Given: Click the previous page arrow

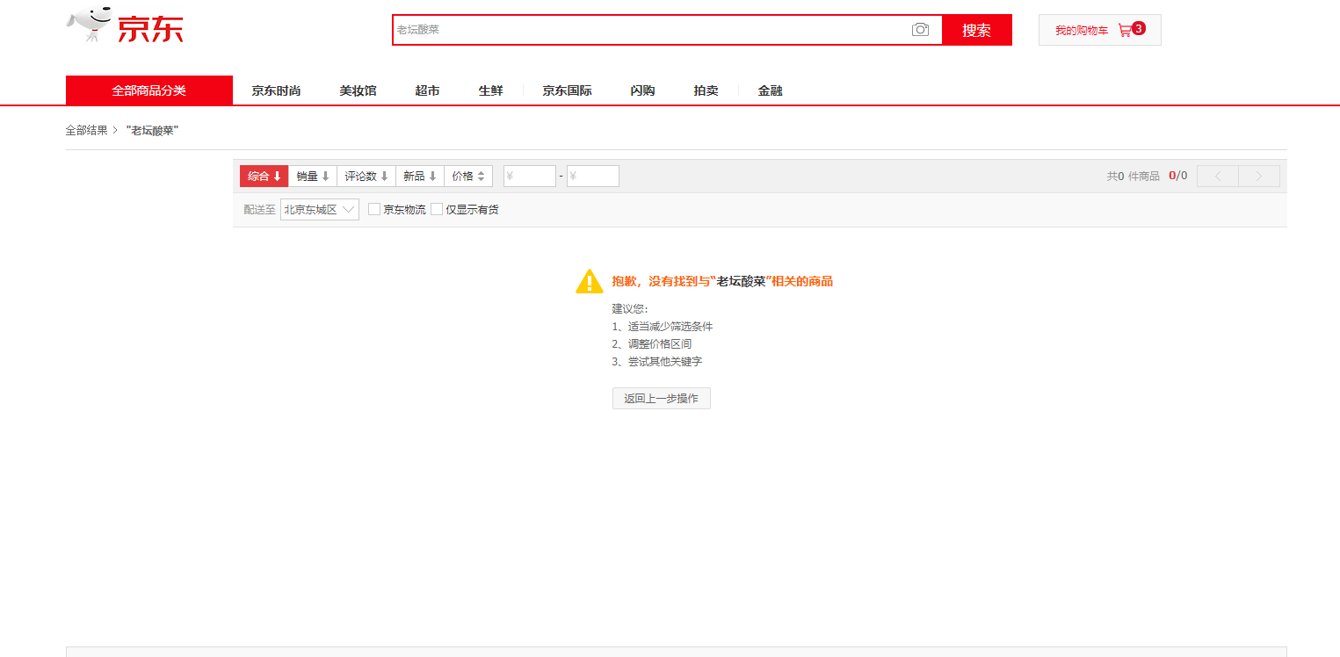Looking at the screenshot, I should click(x=1217, y=177).
